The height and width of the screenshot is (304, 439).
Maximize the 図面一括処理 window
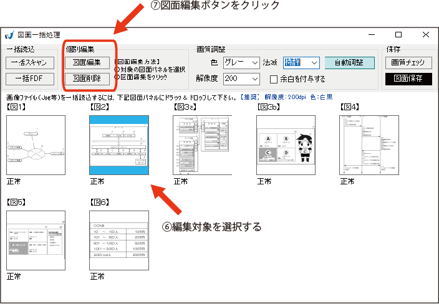(398, 35)
